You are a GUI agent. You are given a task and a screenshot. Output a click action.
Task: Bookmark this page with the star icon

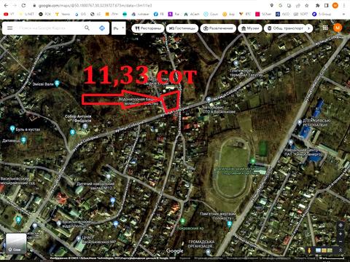[307, 5]
